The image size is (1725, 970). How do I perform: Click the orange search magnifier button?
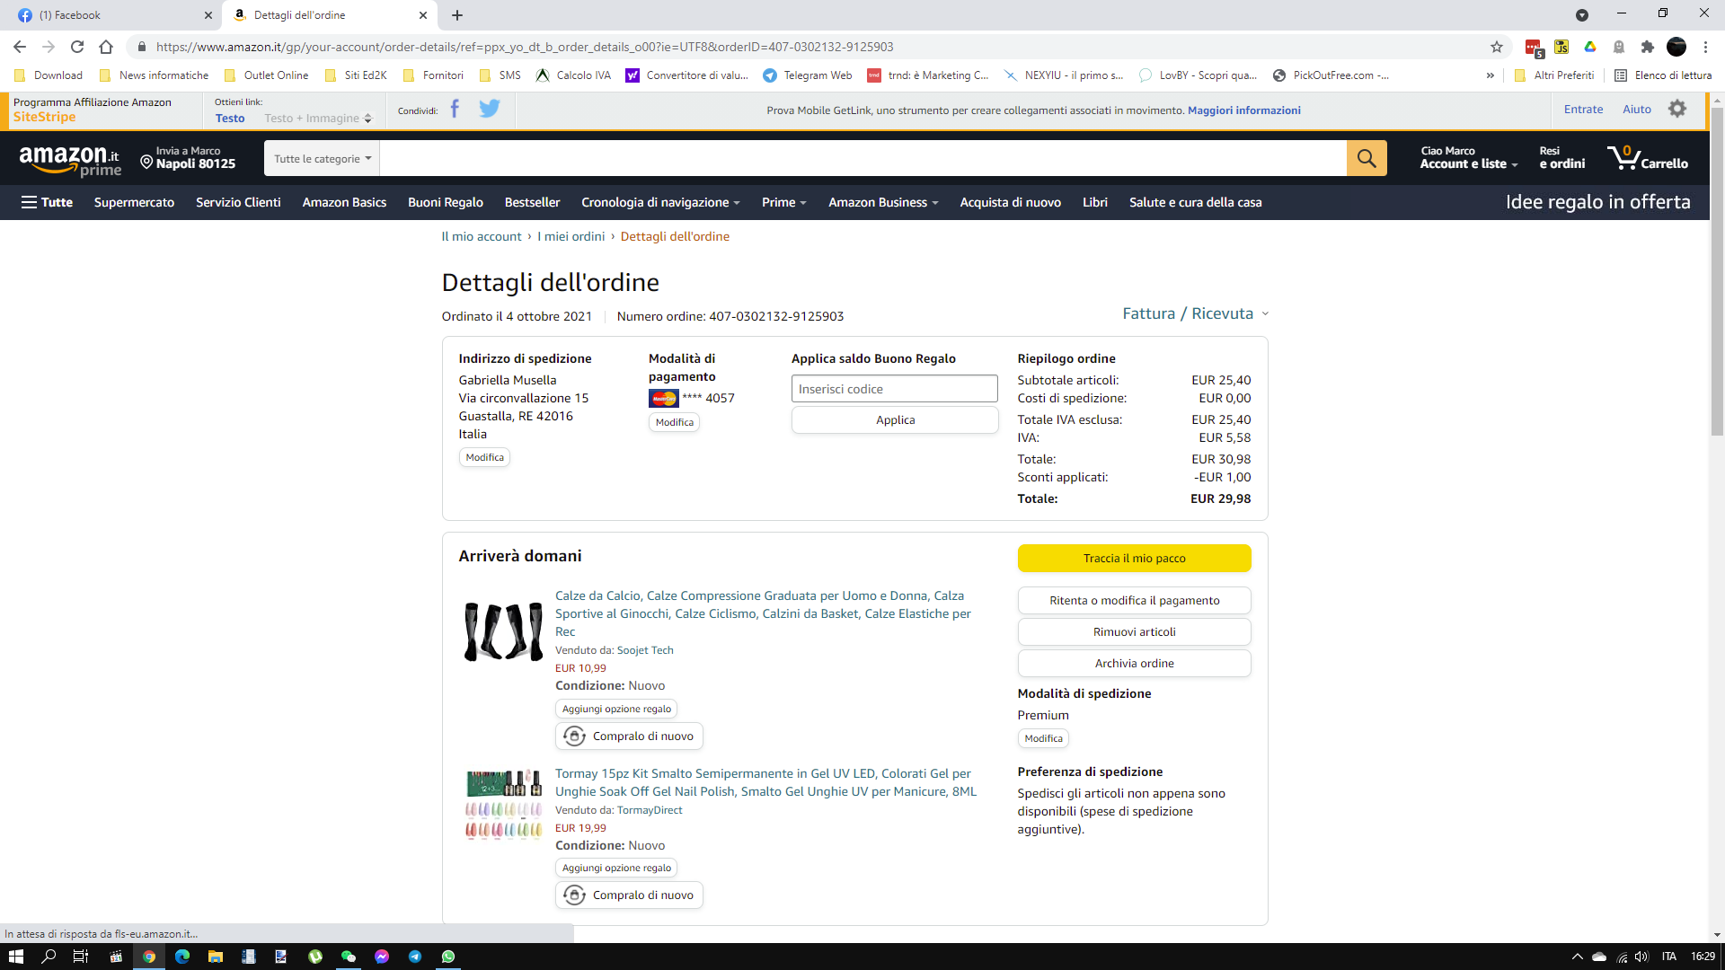point(1366,158)
